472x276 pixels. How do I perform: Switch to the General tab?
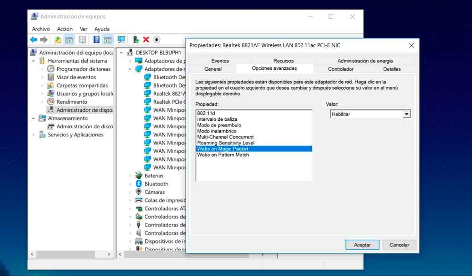tap(213, 69)
